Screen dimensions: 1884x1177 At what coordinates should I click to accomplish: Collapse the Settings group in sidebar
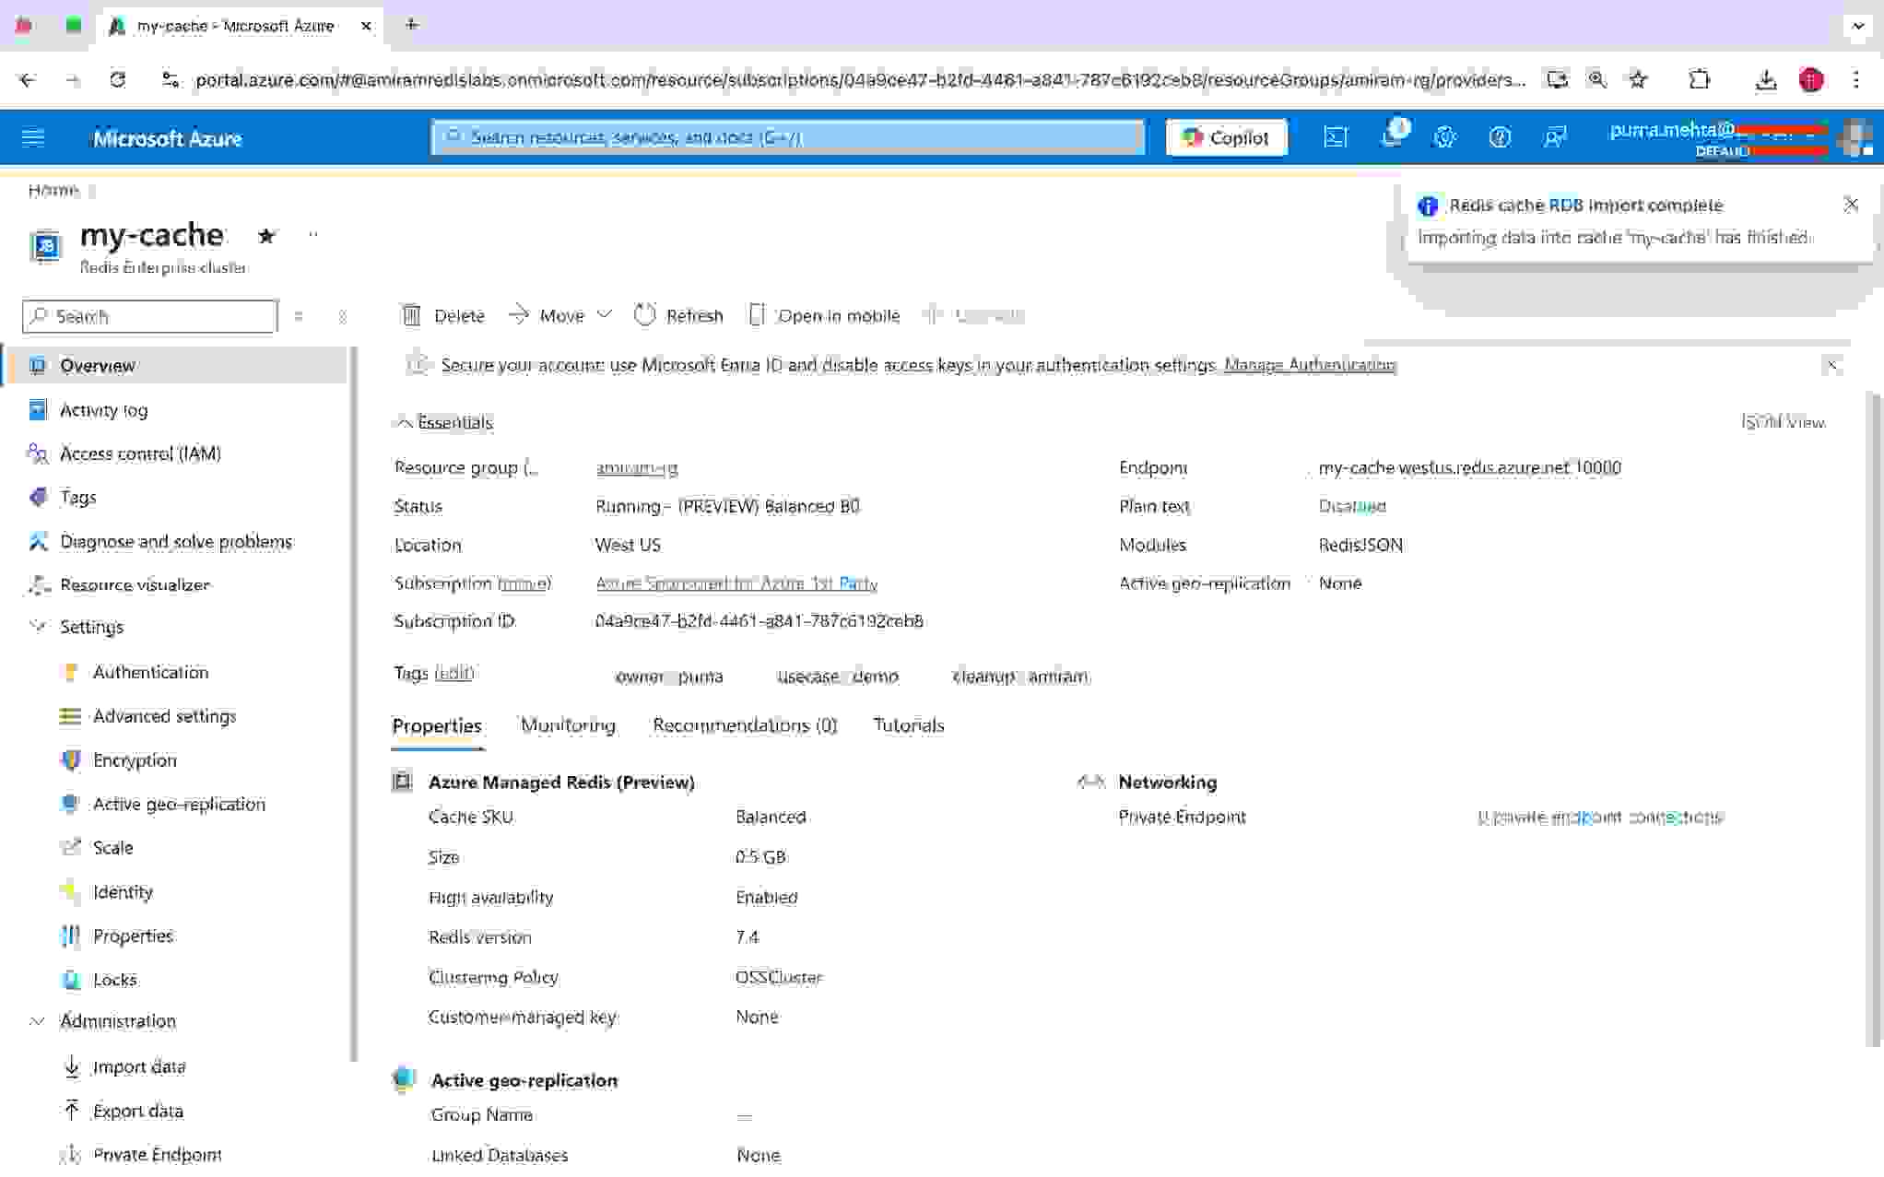click(38, 627)
